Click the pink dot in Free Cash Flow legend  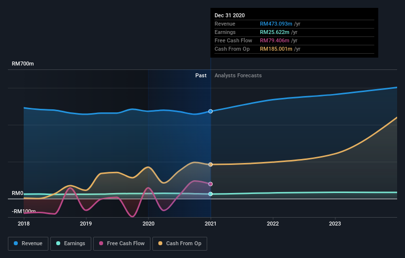(101, 243)
